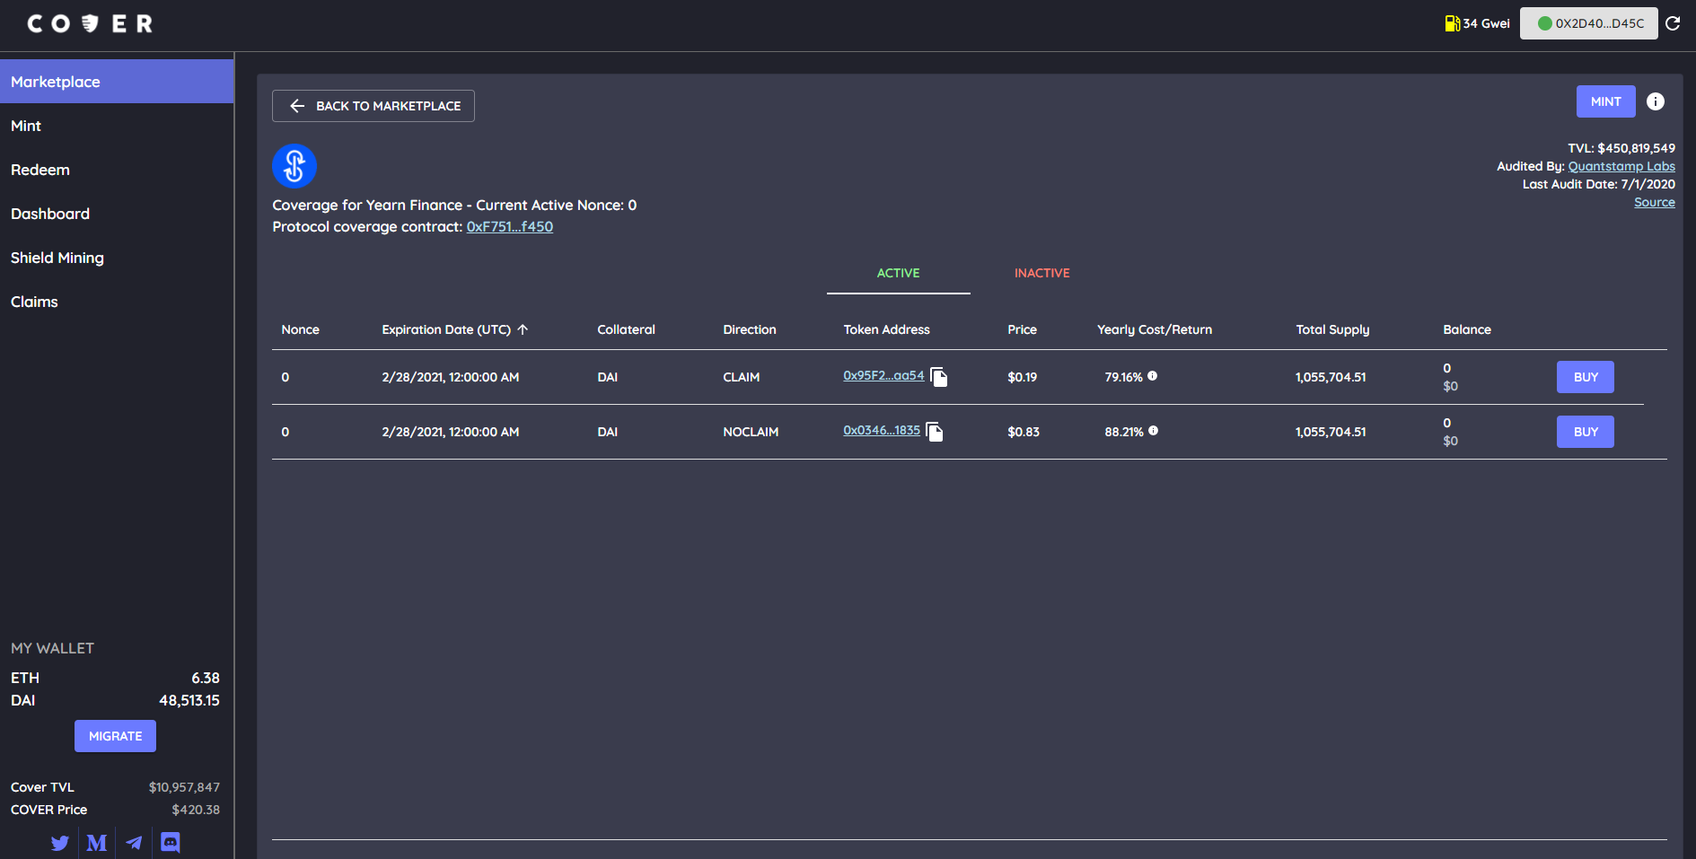Click the BACK TO MARKETPLACE button
The height and width of the screenshot is (859, 1696).
click(x=373, y=106)
